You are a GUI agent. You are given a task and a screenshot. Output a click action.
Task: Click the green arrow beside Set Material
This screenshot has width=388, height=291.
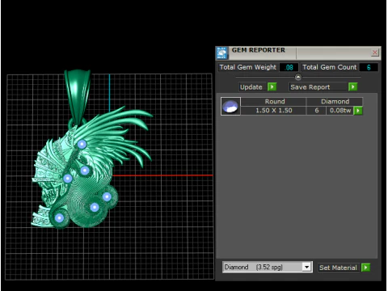[x=365, y=268]
